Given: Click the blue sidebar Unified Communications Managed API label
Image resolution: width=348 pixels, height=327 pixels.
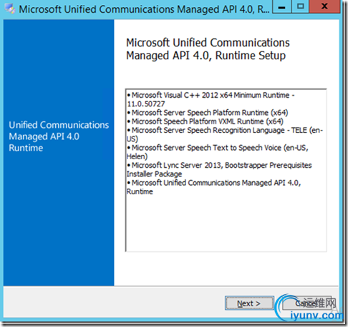Looking at the screenshot, I should (59, 136).
